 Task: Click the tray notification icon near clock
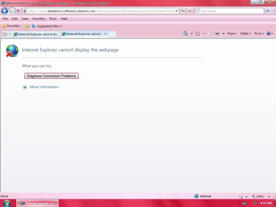[x=256, y=203]
